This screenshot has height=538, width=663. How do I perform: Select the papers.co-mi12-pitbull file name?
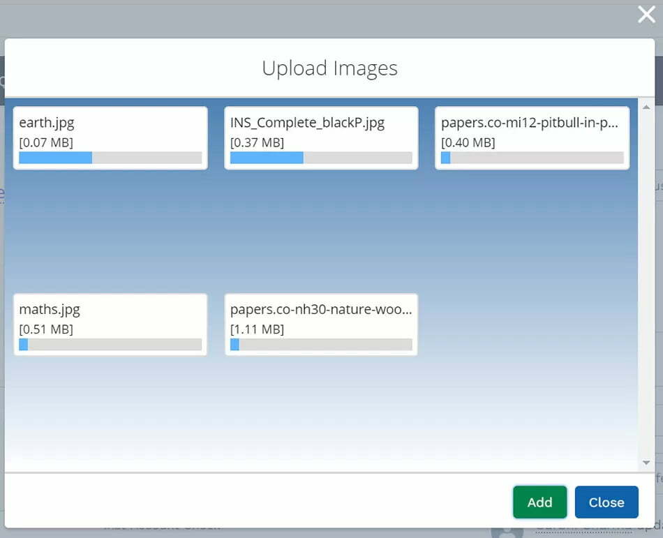(x=530, y=123)
